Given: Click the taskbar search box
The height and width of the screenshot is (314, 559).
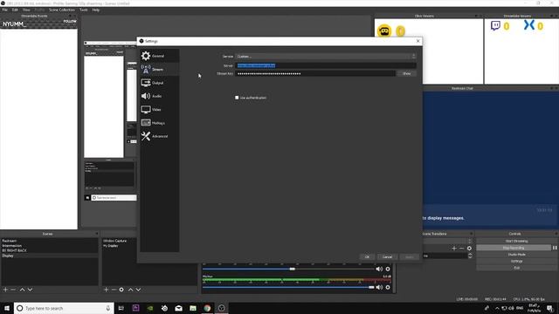Looking at the screenshot, I should [64, 308].
